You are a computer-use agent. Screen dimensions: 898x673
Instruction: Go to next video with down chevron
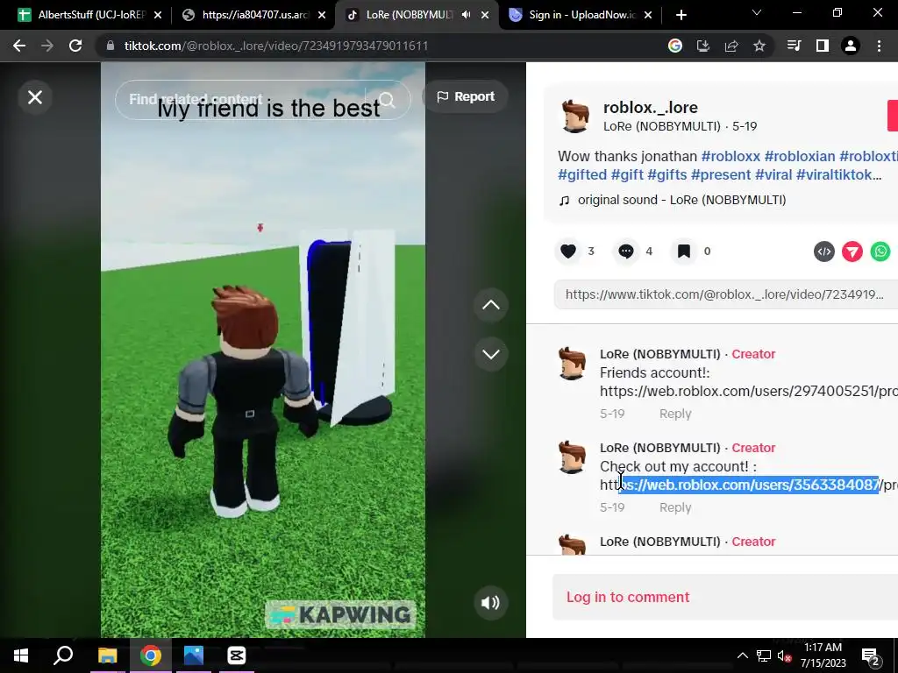tap(491, 354)
